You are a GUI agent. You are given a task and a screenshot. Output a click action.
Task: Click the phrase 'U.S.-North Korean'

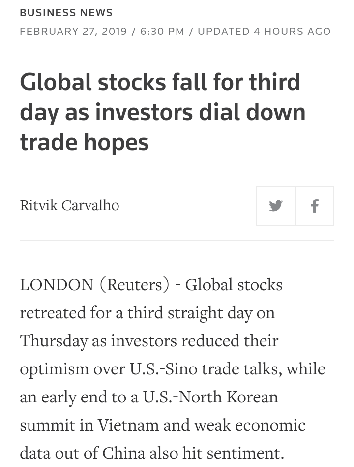(210, 397)
